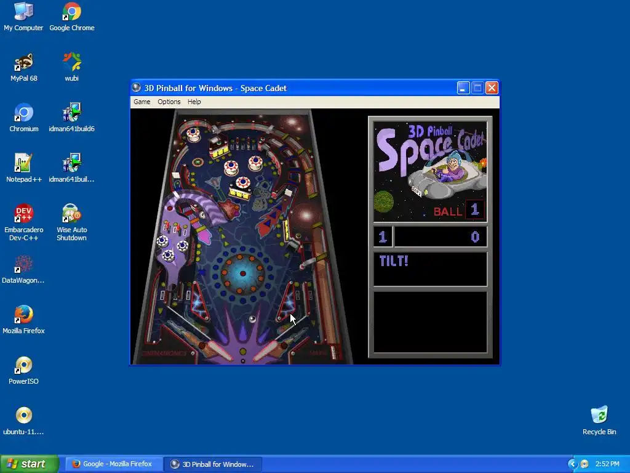This screenshot has height=473, width=630.
Task: Select the second idman641buil... installer icon
Action: point(71,169)
